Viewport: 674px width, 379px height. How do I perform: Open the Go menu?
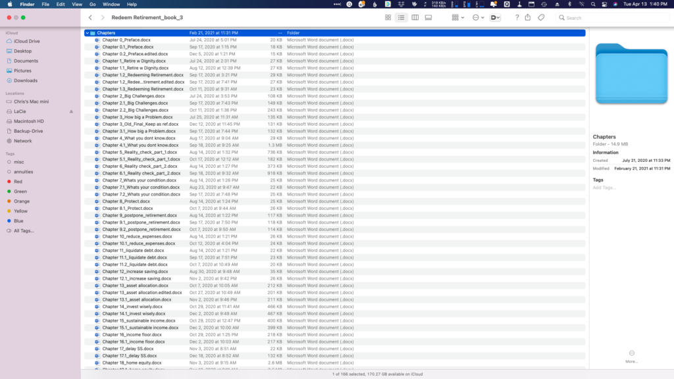(x=92, y=5)
